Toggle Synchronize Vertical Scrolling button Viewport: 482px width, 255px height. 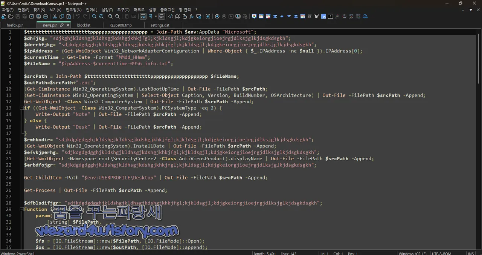[x=127, y=17]
